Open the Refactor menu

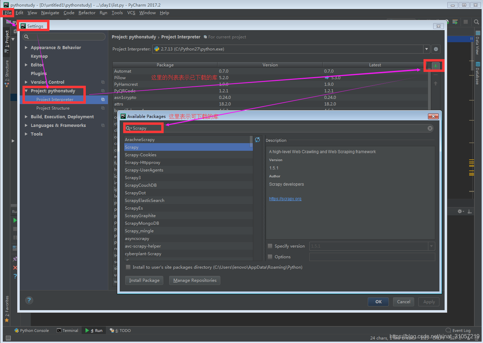click(87, 13)
